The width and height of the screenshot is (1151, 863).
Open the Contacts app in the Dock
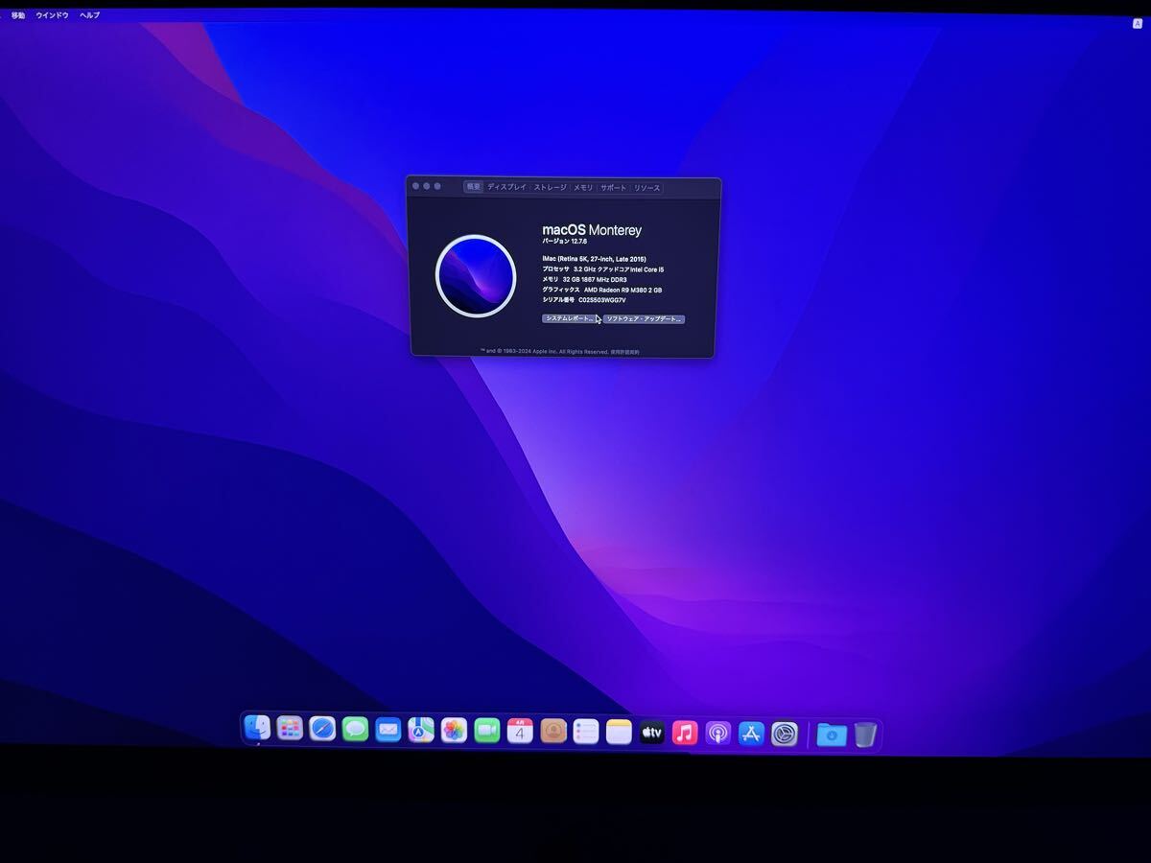[x=553, y=732]
